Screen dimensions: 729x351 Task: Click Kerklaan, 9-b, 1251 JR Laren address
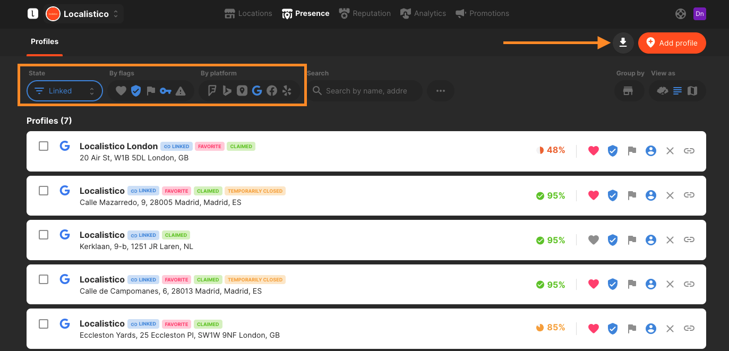pos(136,246)
